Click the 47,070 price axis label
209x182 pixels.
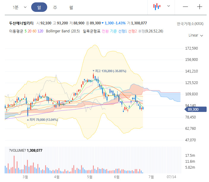(x=191, y=140)
